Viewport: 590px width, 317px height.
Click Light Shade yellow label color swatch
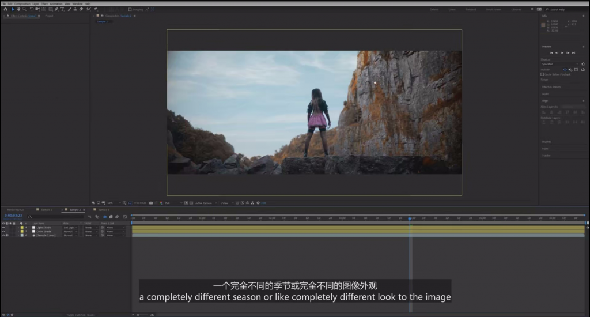[x=22, y=228]
